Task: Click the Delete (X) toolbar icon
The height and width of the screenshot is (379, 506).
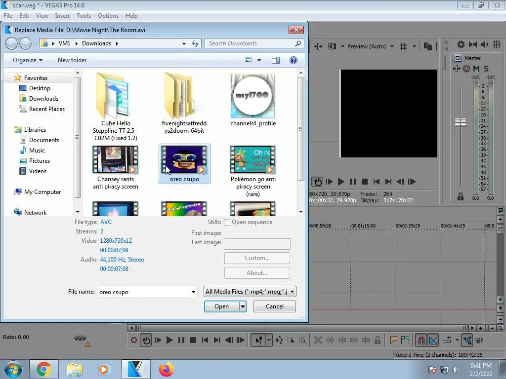Action: click(x=318, y=340)
